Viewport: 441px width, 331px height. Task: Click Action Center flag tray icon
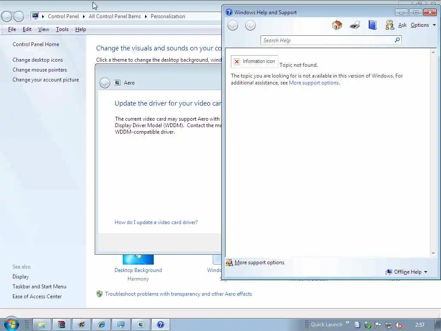378,325
